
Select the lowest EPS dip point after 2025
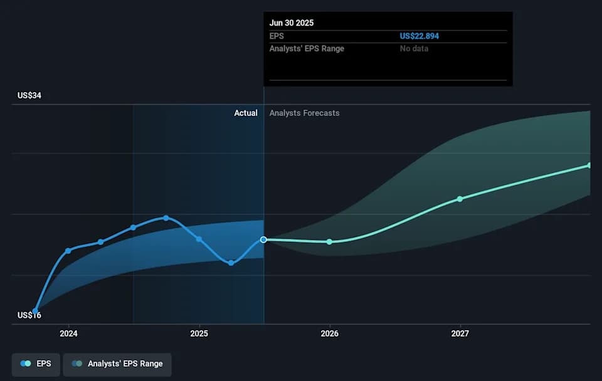click(x=231, y=263)
